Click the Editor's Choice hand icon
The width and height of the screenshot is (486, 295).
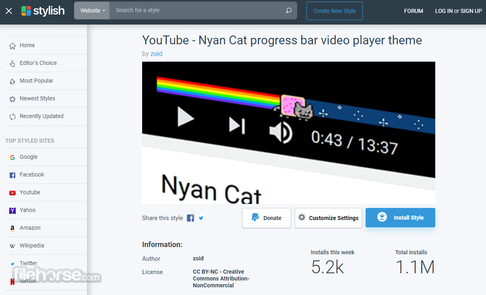coord(12,63)
